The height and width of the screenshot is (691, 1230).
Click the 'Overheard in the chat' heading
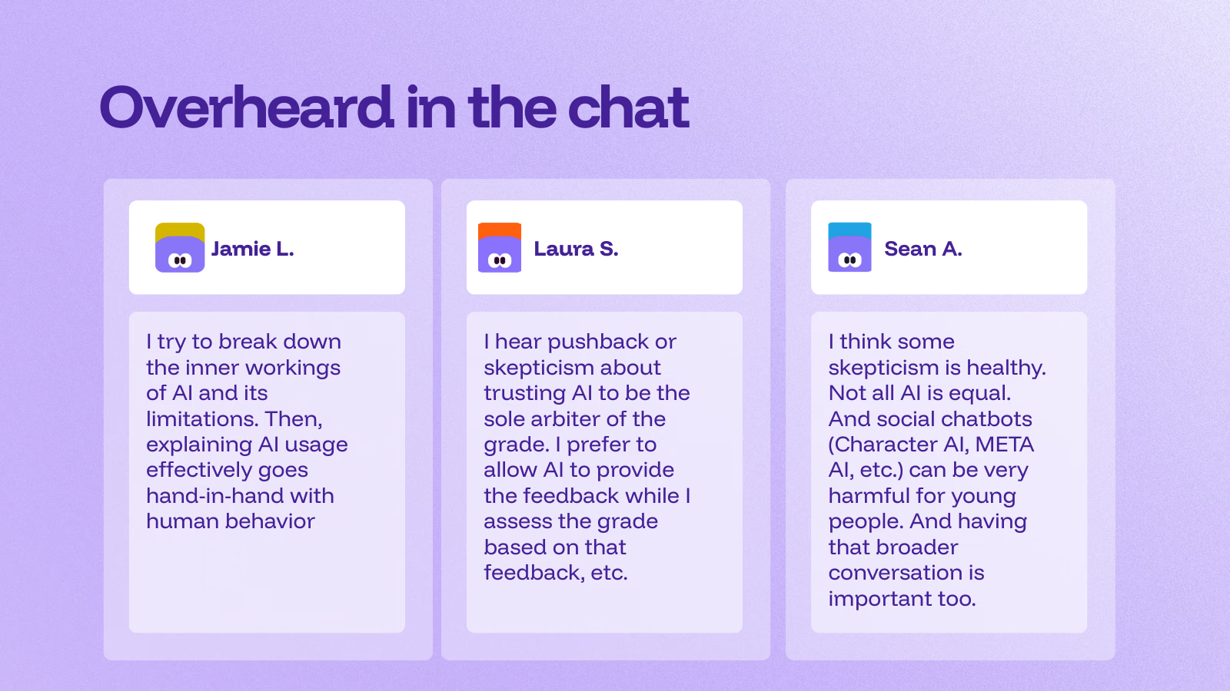pos(394,107)
